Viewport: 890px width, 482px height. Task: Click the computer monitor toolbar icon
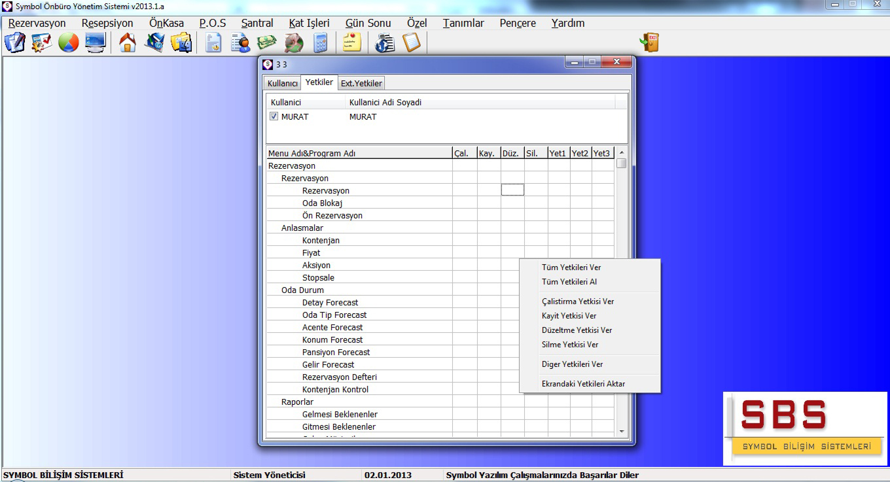click(95, 43)
